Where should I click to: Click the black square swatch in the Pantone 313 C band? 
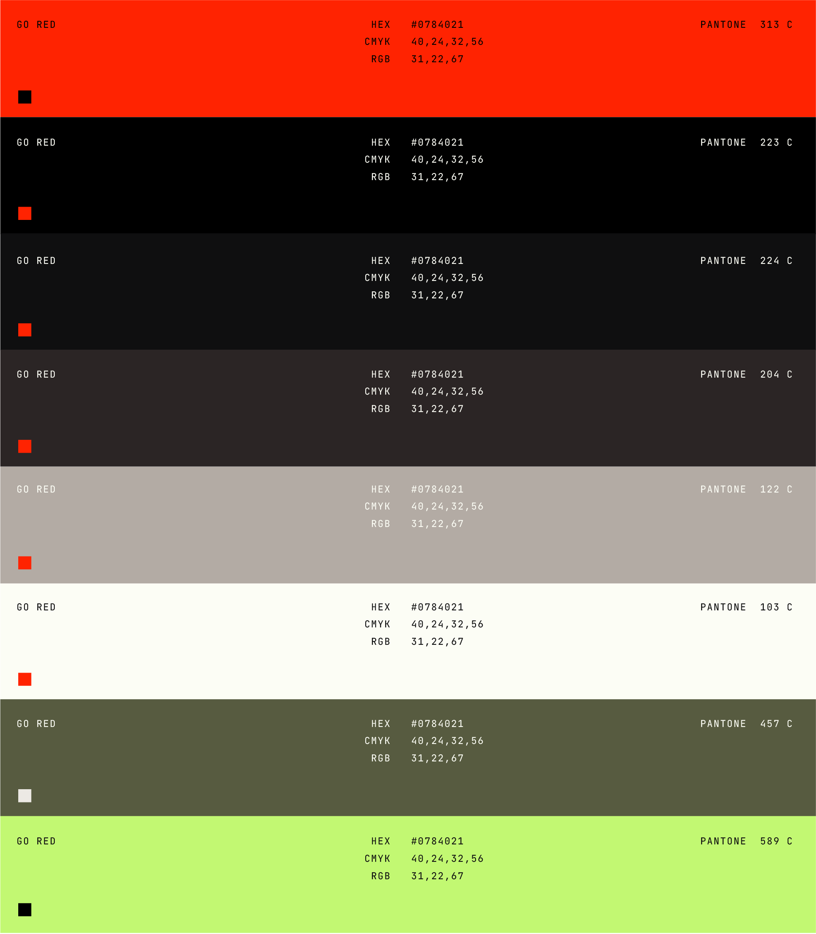pos(24,97)
